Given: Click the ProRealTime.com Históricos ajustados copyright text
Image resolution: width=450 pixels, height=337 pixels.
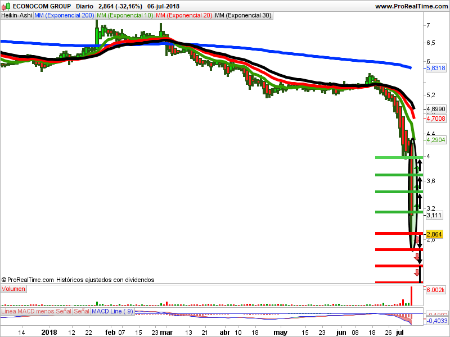Looking at the screenshot, I should pyautogui.click(x=78, y=280).
